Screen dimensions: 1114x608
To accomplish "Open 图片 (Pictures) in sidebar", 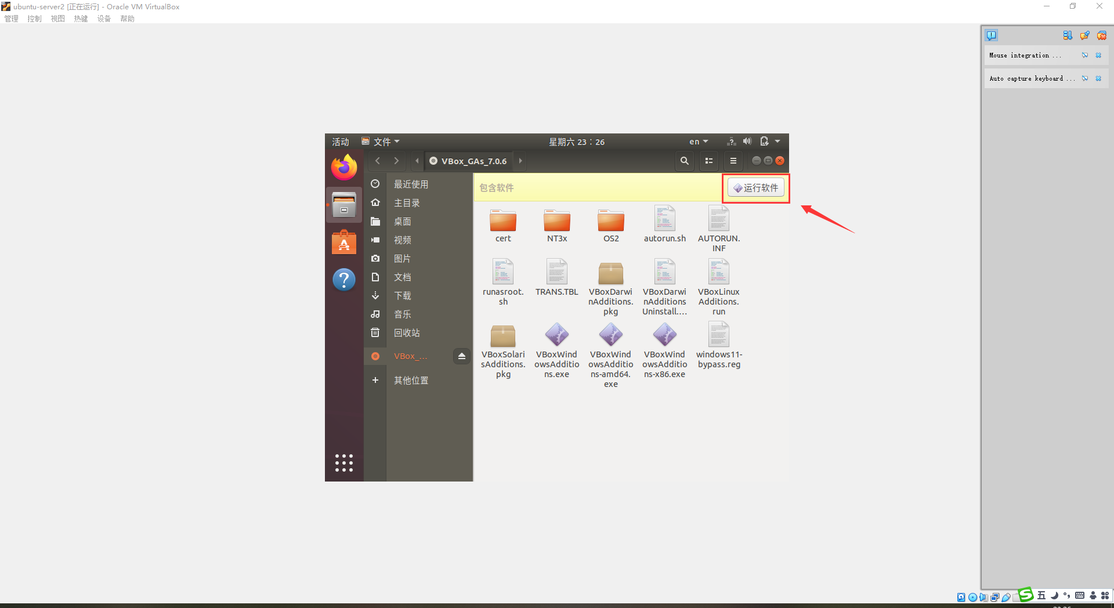I will coord(418,258).
